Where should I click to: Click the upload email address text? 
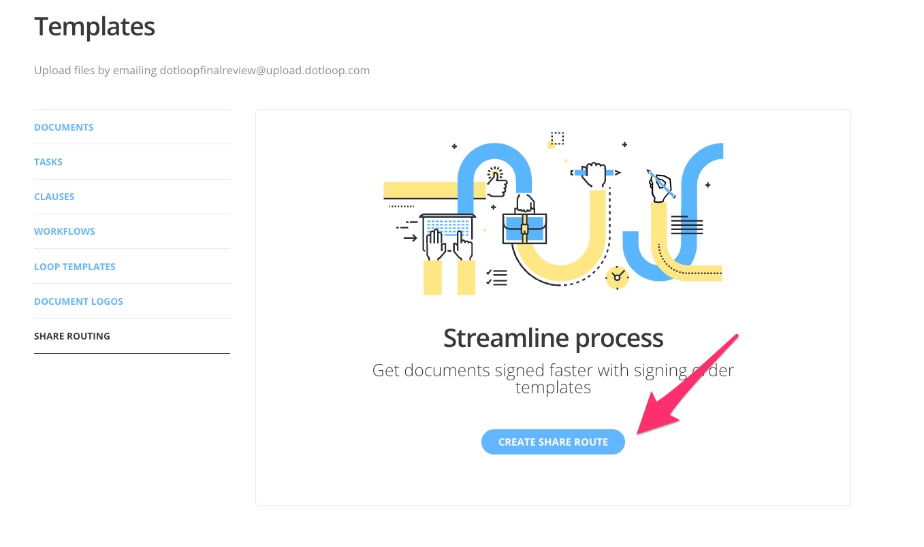265,70
